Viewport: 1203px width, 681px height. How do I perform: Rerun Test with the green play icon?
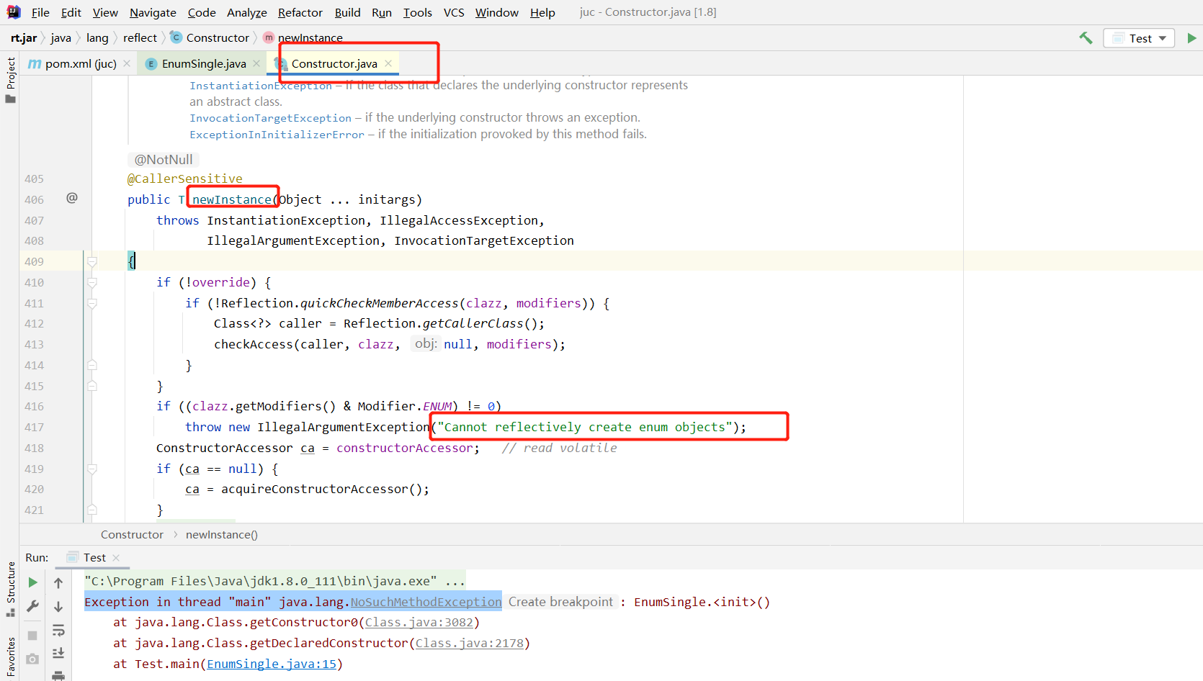click(32, 582)
